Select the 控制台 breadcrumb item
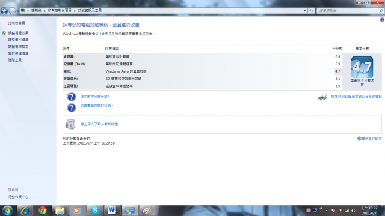 click(36, 11)
